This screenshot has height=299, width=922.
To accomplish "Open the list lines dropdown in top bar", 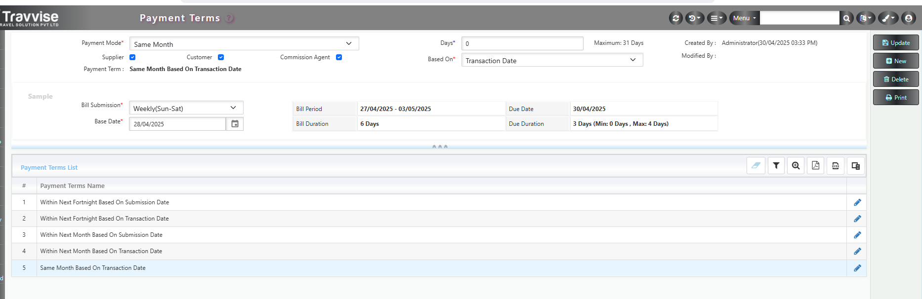I will [x=716, y=18].
